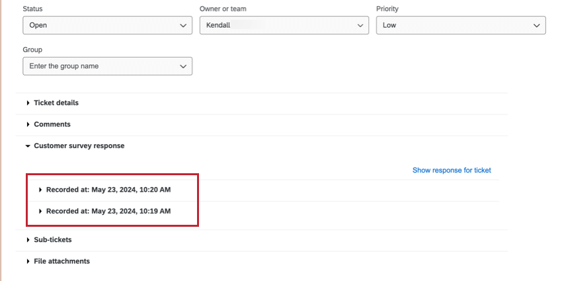Open the Owner or team dropdown
This screenshot has height=281, width=562.
(284, 25)
